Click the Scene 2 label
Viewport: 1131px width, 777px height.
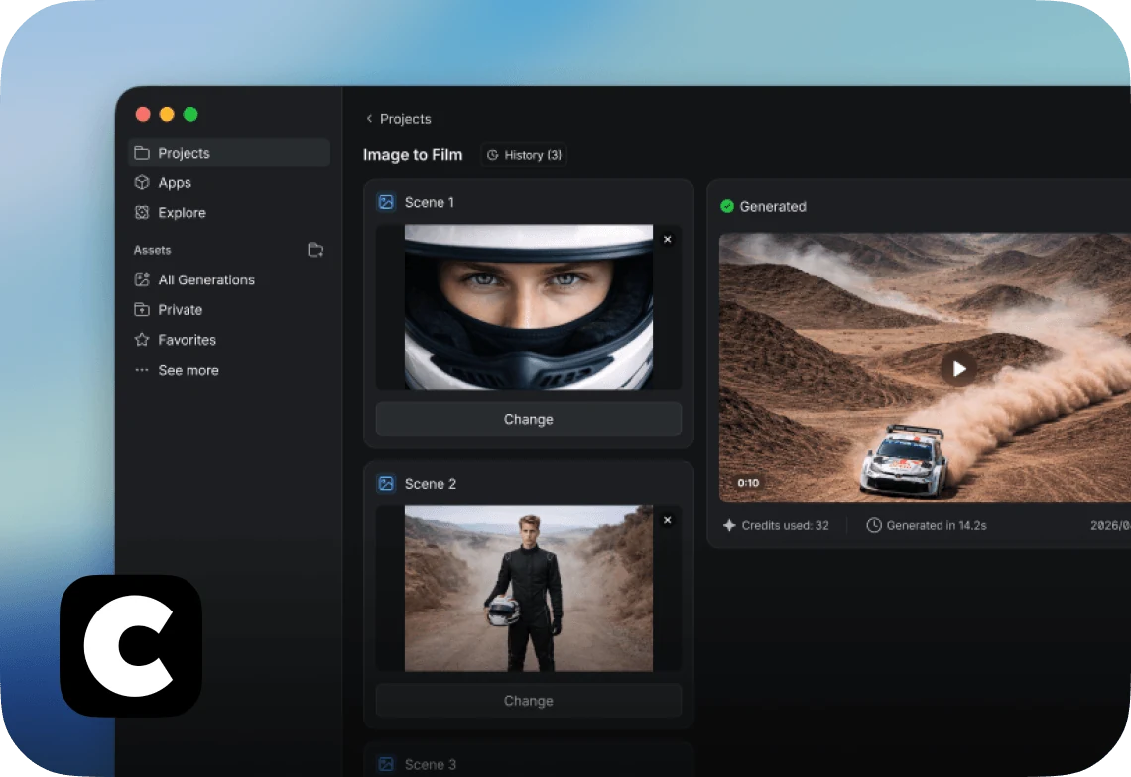click(x=431, y=484)
